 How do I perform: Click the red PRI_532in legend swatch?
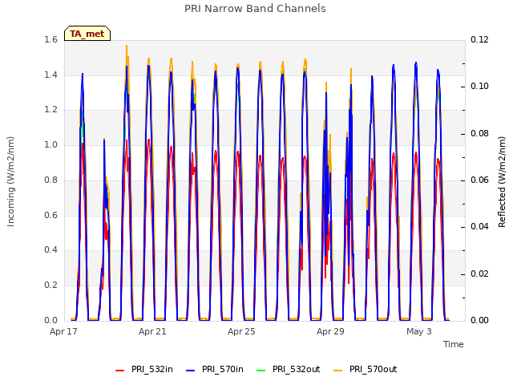point(120,371)
